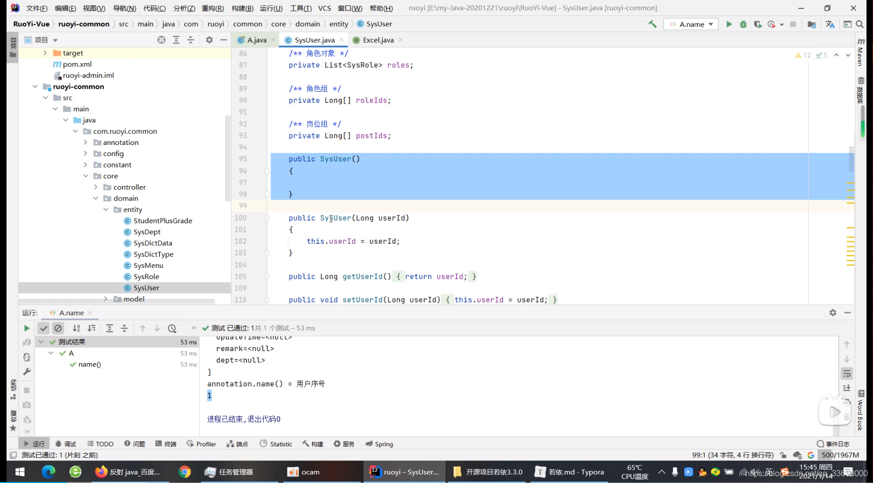Switch to the A.java editor tab

257,40
